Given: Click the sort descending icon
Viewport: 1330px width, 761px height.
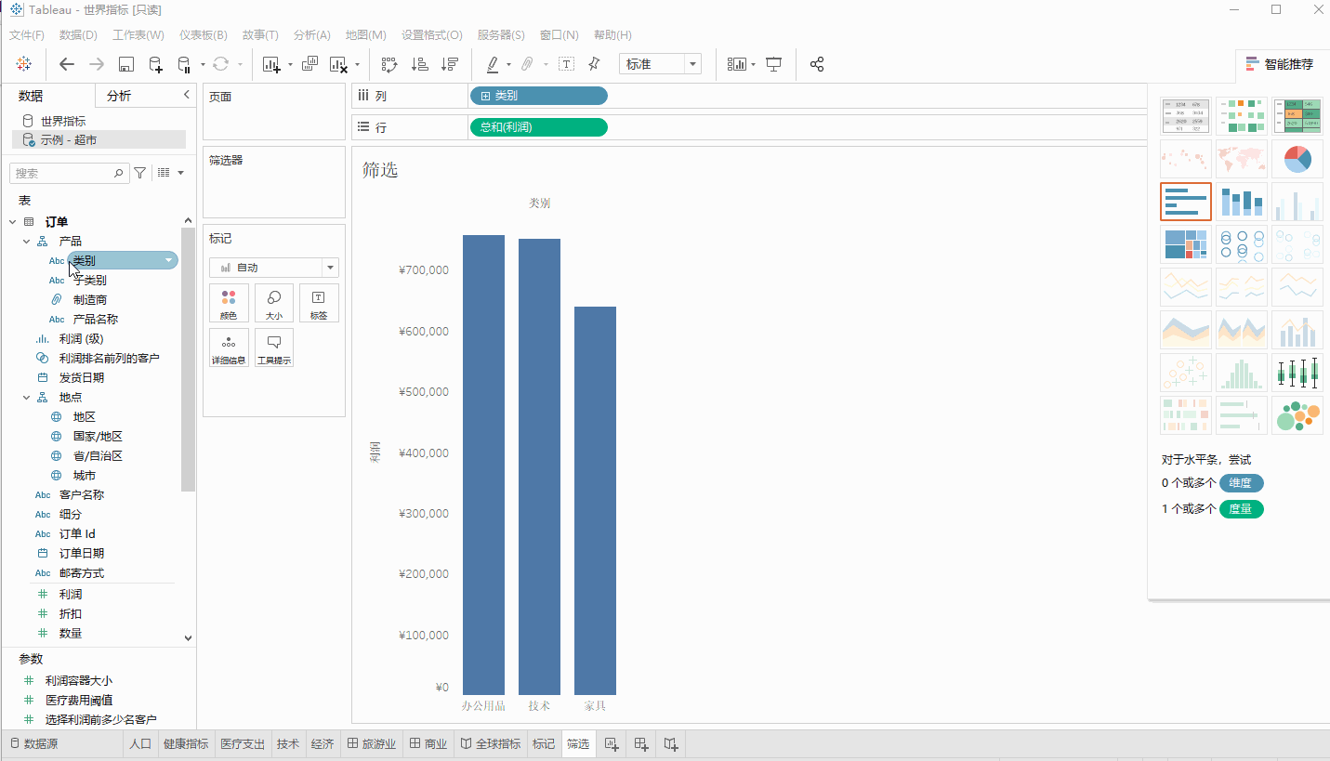Looking at the screenshot, I should tap(450, 64).
